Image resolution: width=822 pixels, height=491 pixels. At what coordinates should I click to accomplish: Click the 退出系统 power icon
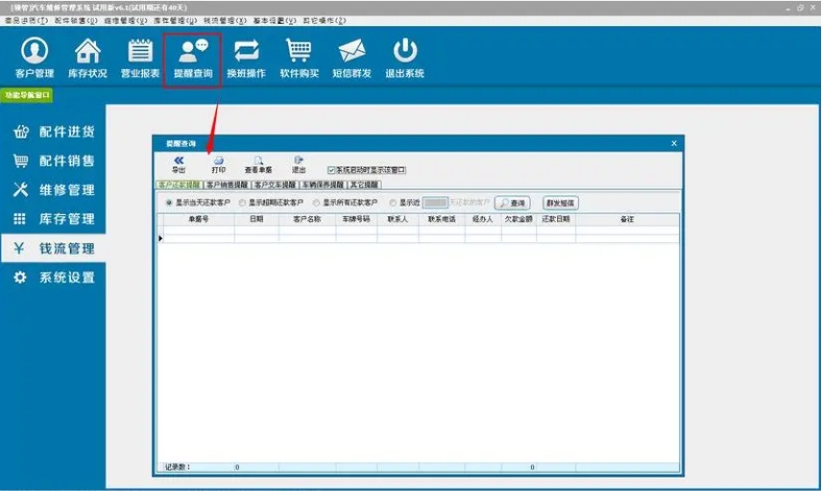point(404,59)
